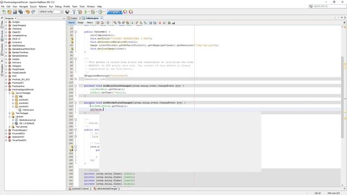Image resolution: width=347 pixels, height=195 pixels.
Task: Click the Debug Project icon
Action: [x=93, y=12]
